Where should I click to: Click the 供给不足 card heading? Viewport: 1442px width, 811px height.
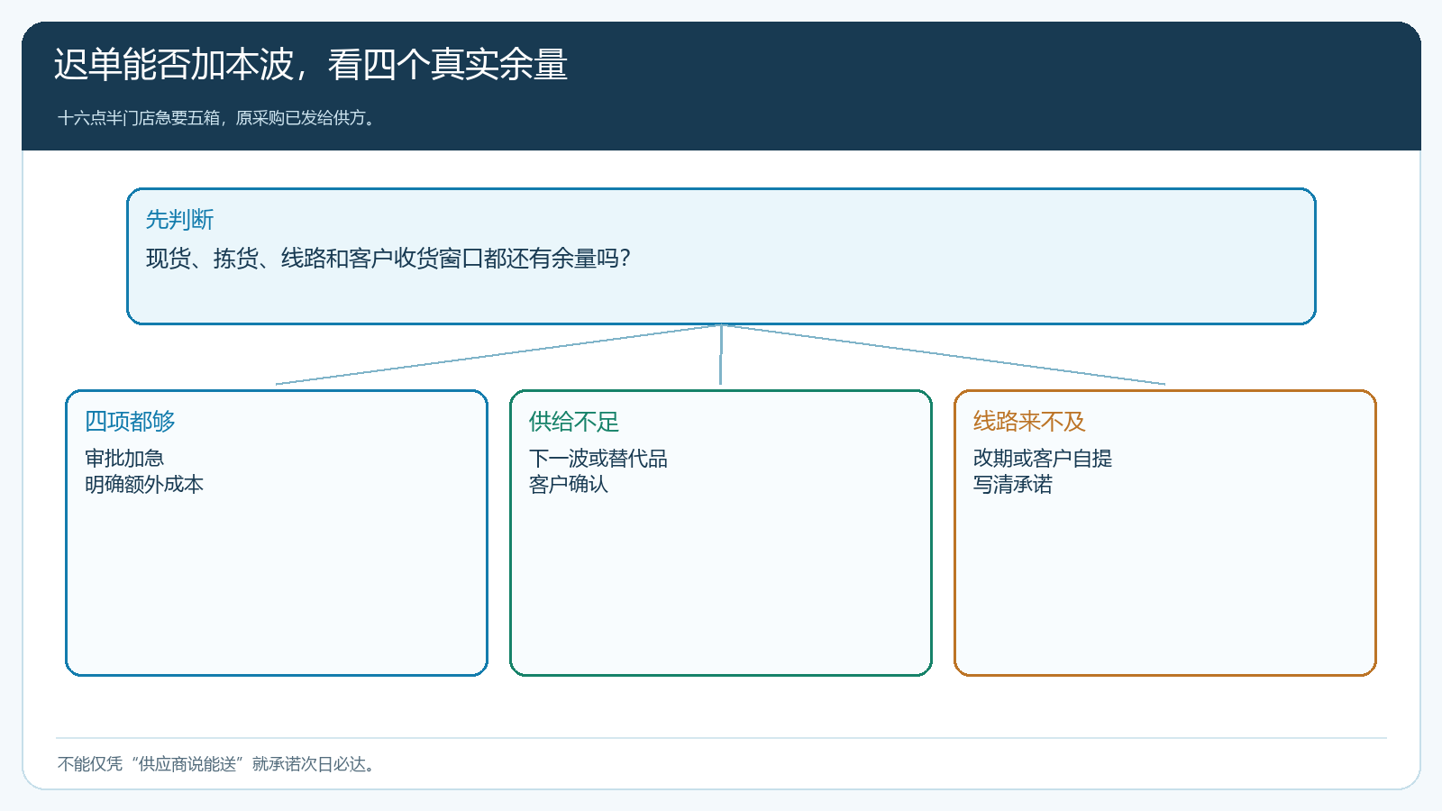tap(574, 422)
